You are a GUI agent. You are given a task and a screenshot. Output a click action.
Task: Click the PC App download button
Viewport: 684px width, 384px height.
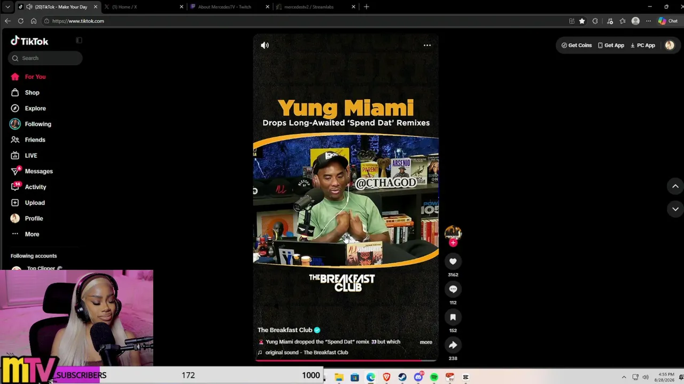(643, 45)
